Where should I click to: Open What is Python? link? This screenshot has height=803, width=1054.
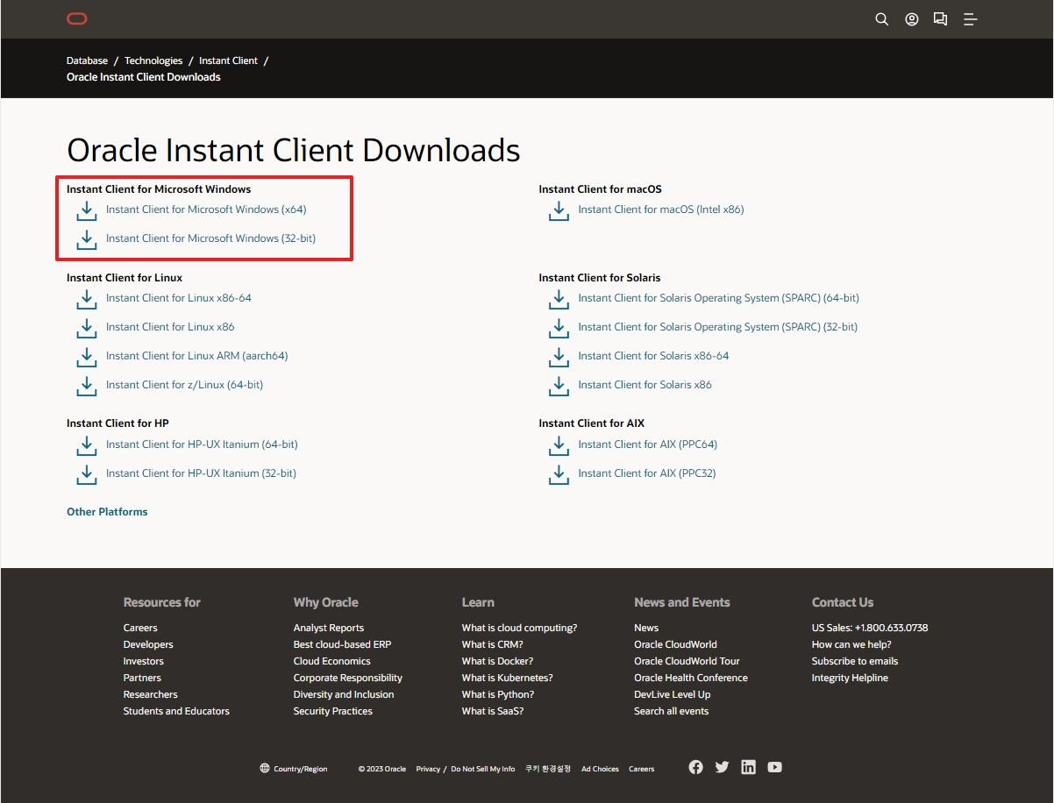coord(498,694)
